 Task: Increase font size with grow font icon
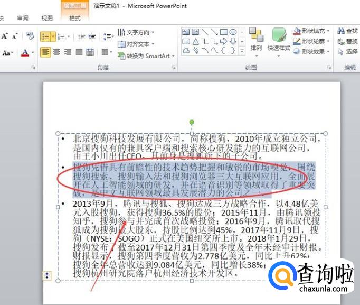tap(5, 36)
